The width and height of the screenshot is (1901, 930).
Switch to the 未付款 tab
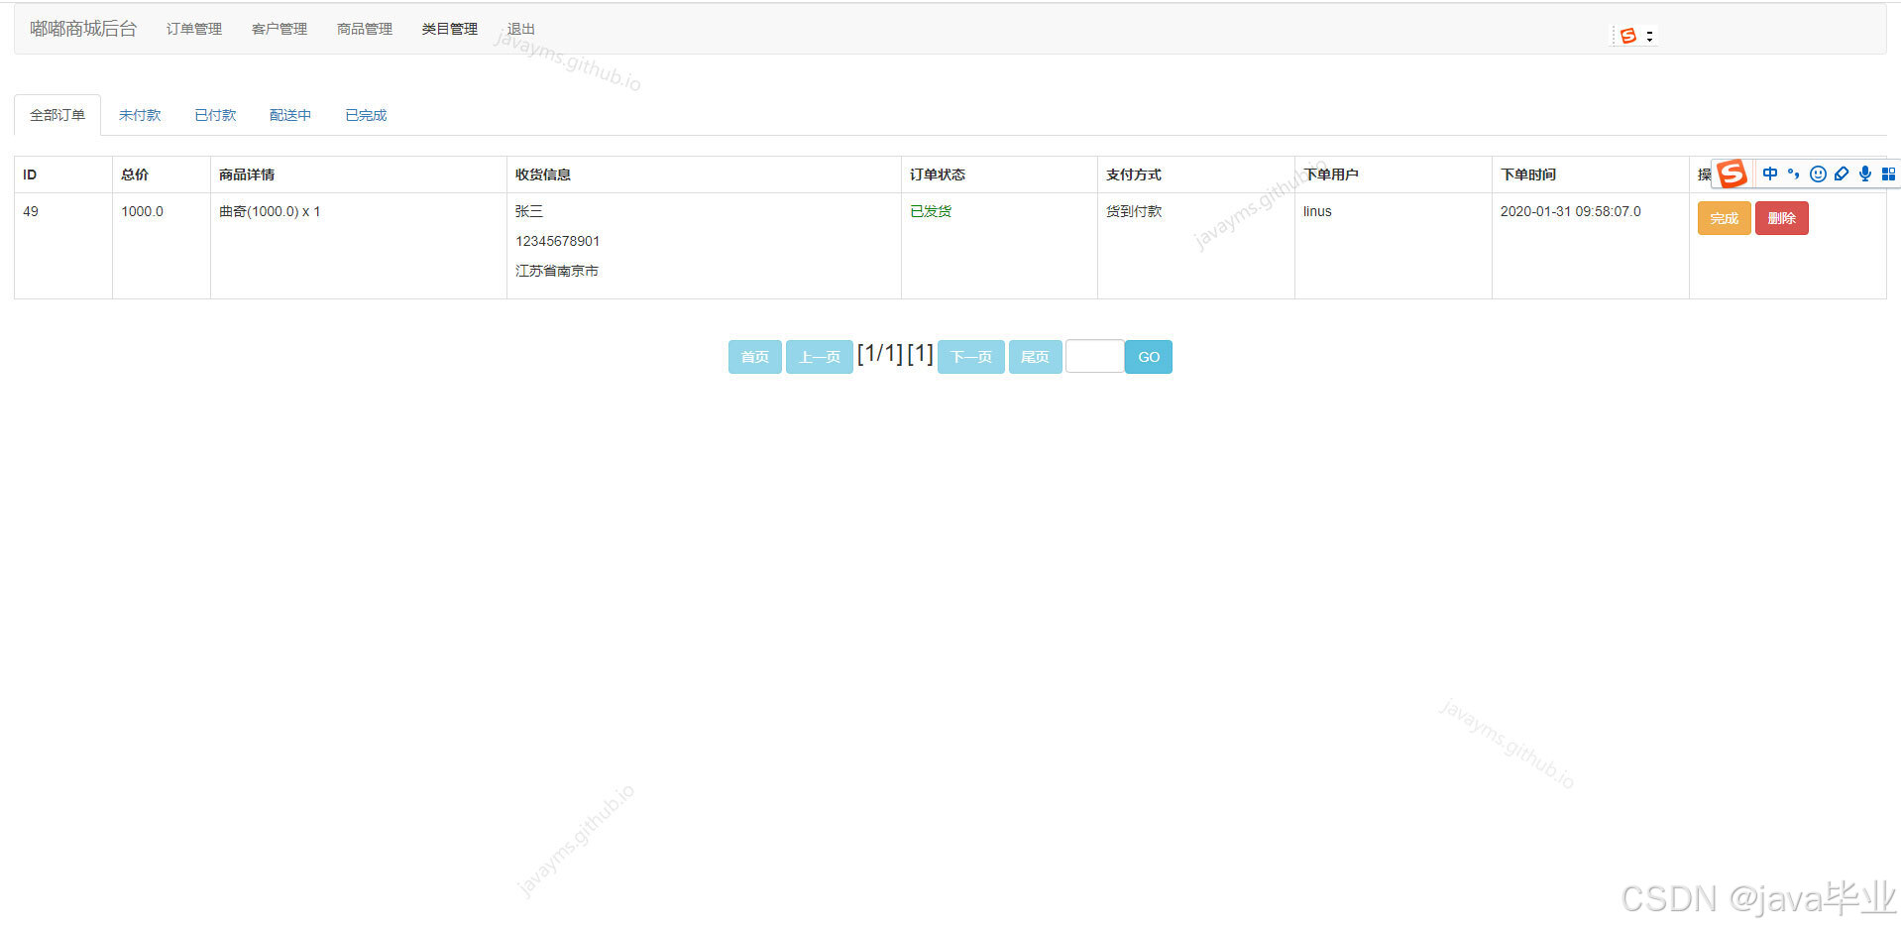pos(140,115)
